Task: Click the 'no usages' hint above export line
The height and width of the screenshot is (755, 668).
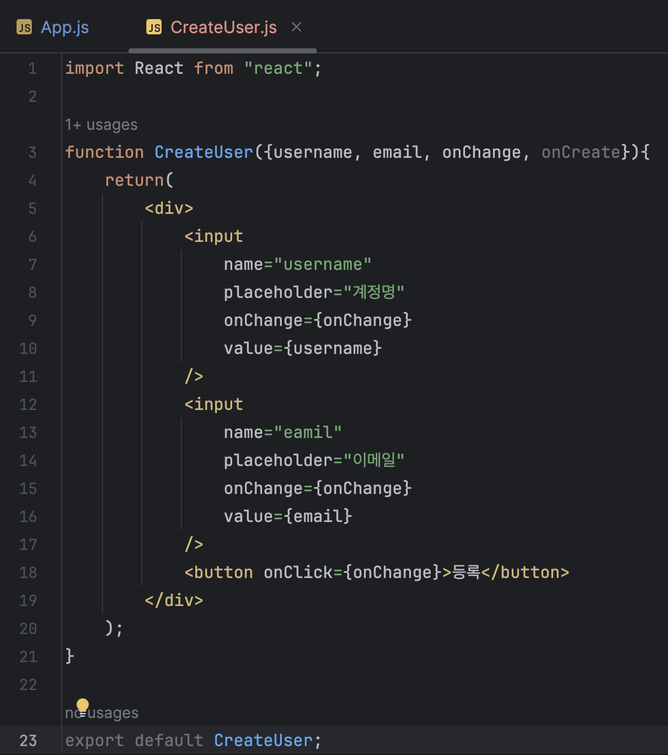Action: tap(102, 712)
